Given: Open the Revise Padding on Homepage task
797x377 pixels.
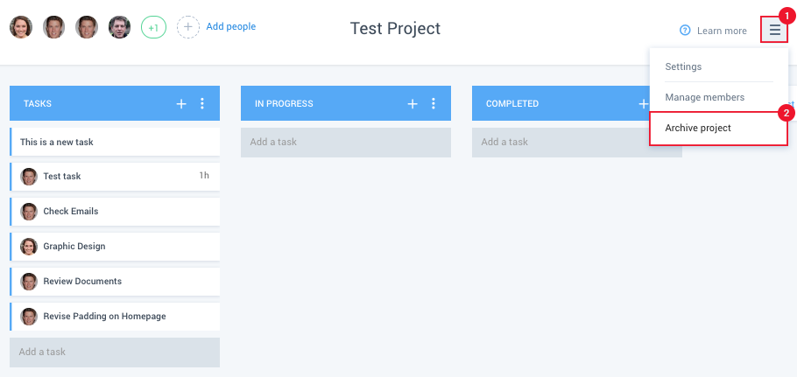Looking at the screenshot, I should (x=115, y=316).
